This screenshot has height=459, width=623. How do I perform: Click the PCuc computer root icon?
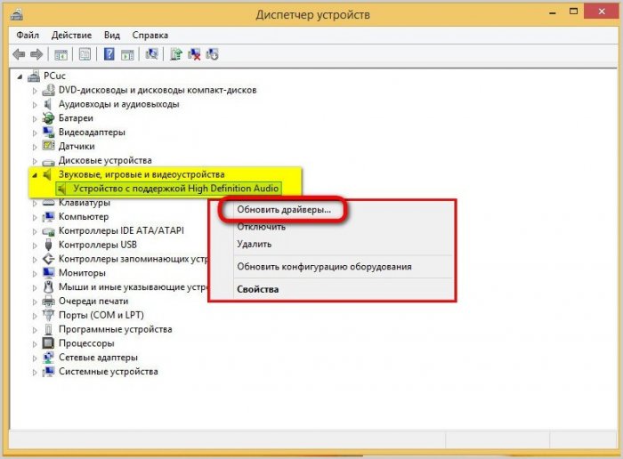point(34,76)
